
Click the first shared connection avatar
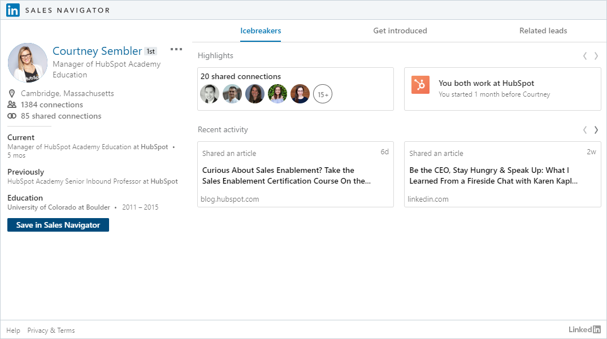tap(210, 94)
